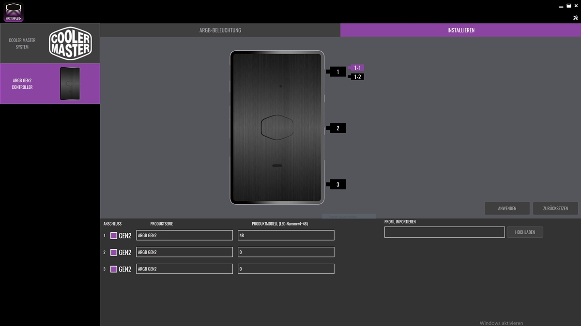Open the Cooler Master System sidebar entry
The height and width of the screenshot is (326, 581).
pyautogui.click(x=50, y=43)
